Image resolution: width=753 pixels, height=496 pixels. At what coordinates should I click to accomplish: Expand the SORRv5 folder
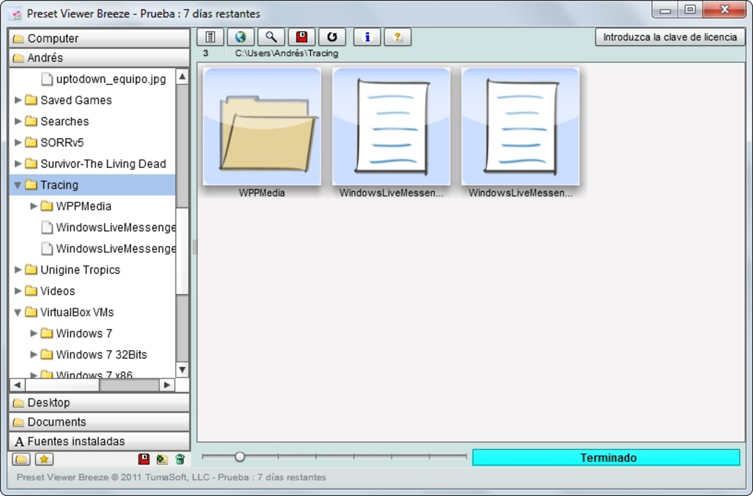tap(18, 142)
